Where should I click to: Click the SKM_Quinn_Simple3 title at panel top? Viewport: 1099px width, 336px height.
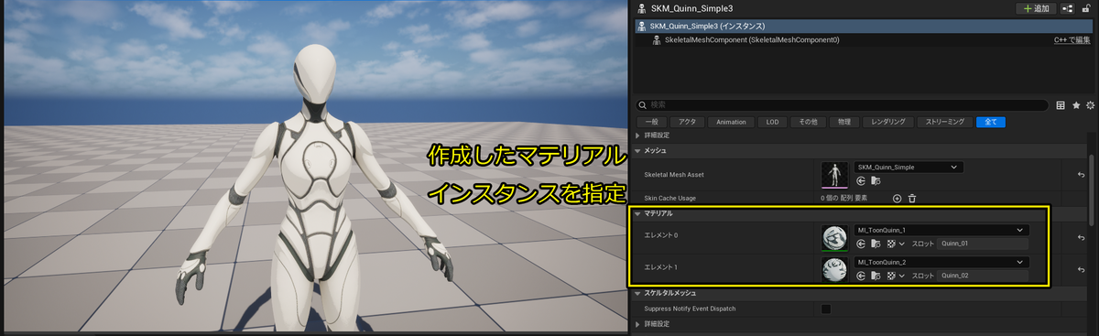691,8
